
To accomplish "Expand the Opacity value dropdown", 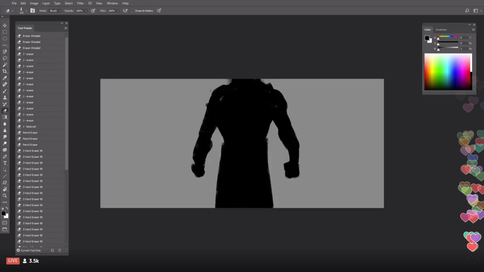I will [86, 11].
